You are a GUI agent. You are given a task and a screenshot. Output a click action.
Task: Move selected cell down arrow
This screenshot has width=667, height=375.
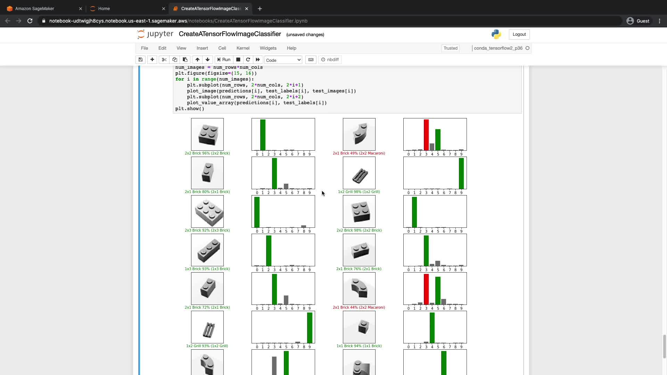208,60
